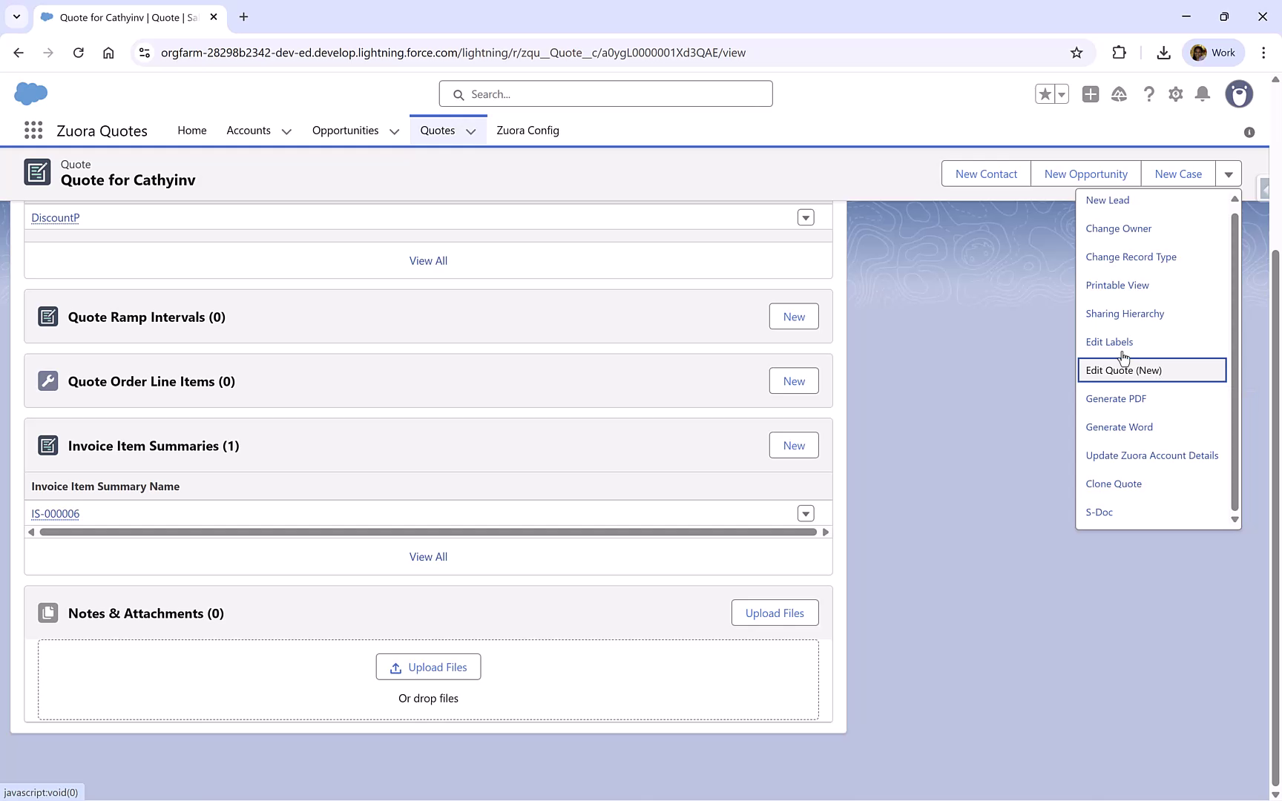
Task: Click the global actions plus icon
Action: point(1091,94)
